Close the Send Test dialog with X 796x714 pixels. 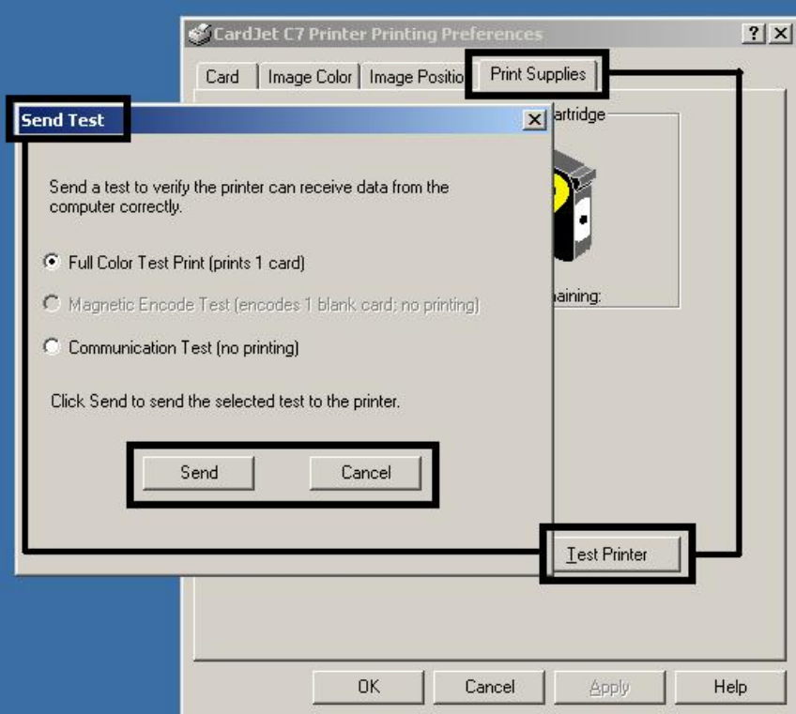click(534, 120)
